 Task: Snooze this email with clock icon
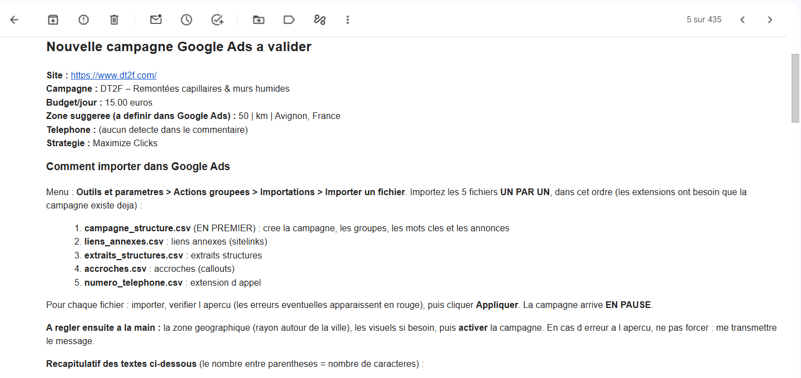coord(186,19)
